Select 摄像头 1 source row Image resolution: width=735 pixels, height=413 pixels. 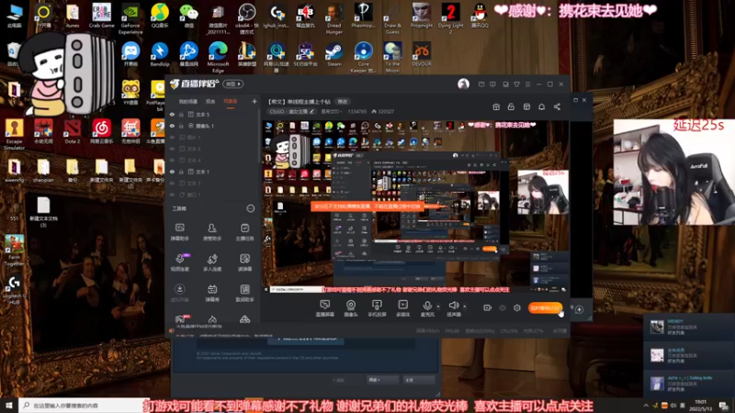click(x=213, y=126)
